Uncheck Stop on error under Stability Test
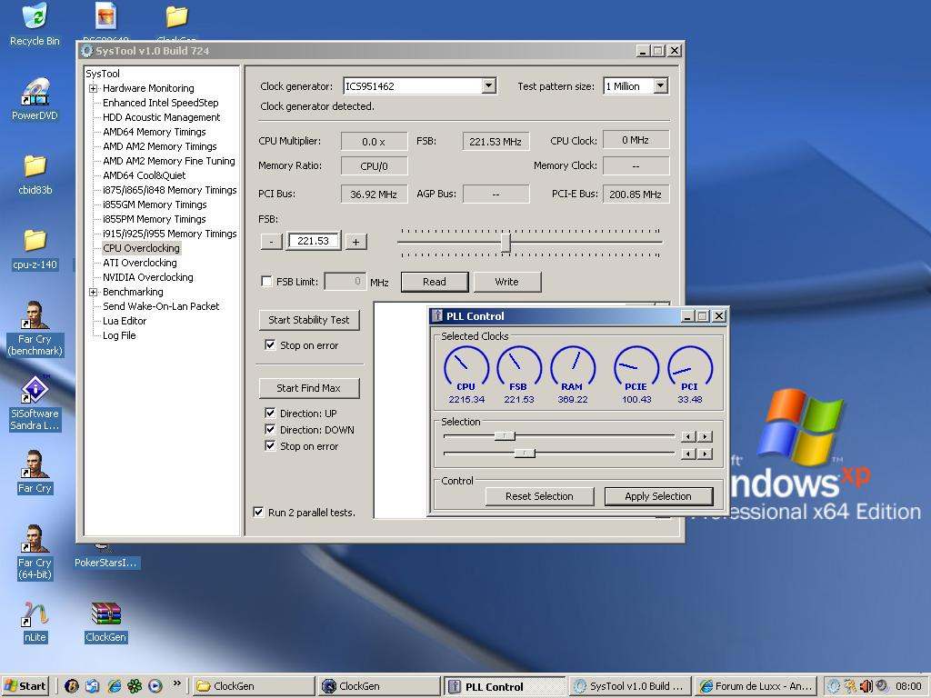This screenshot has height=698, width=931. [x=270, y=344]
